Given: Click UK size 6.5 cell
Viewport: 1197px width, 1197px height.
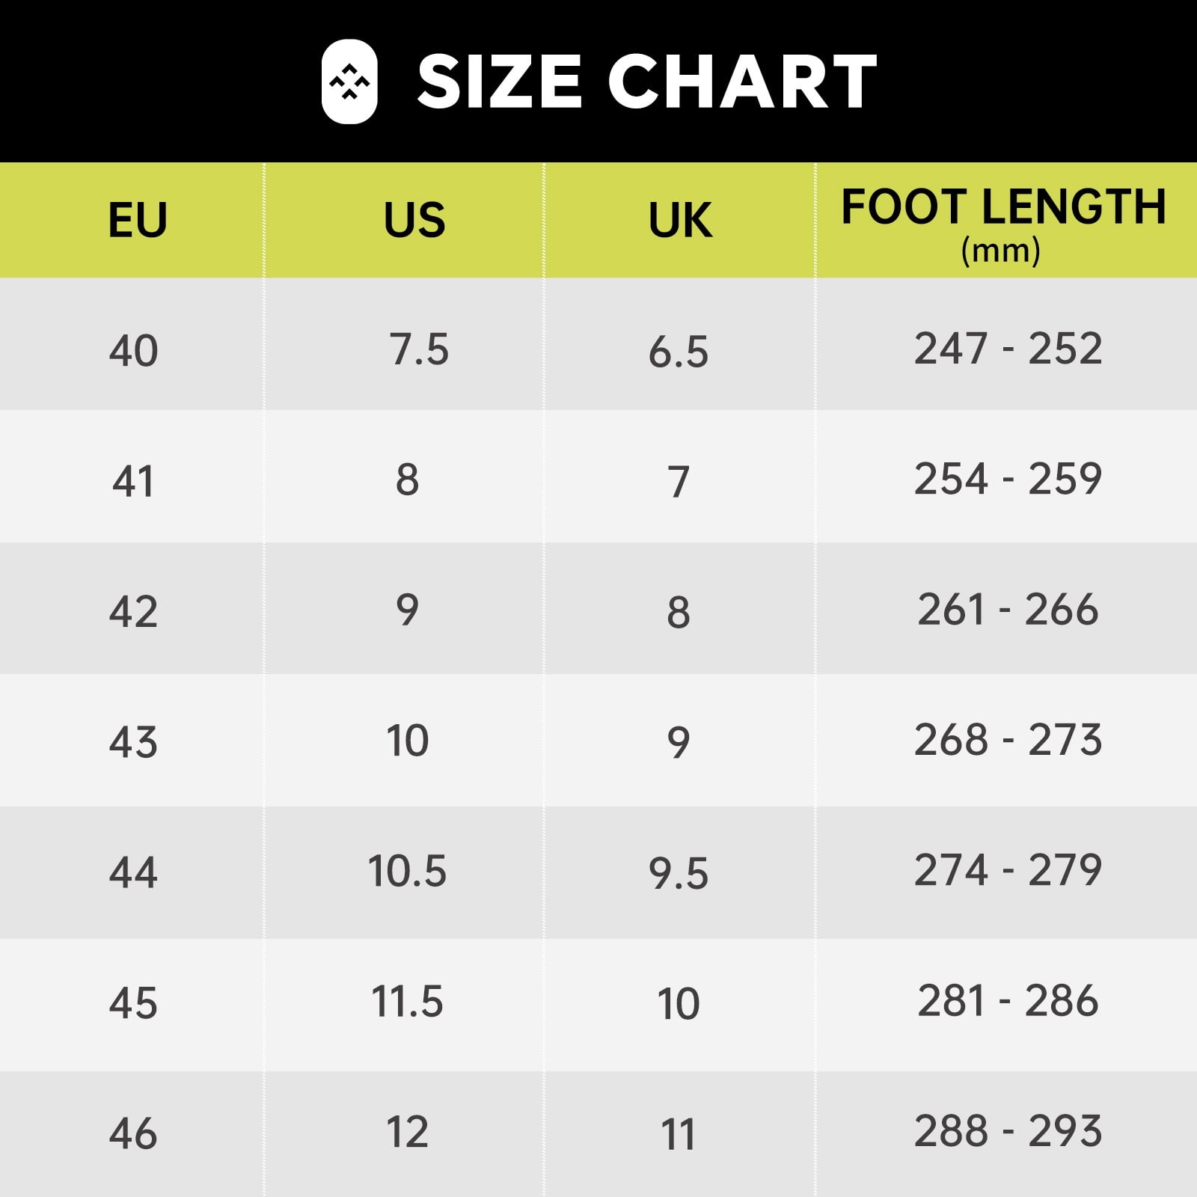Looking at the screenshot, I should point(679,352).
